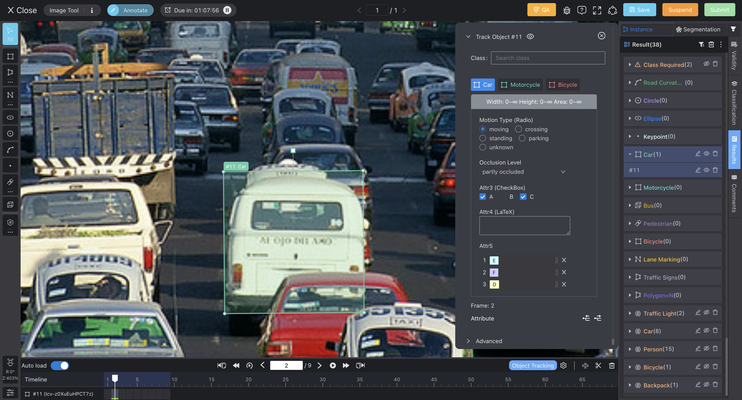
Task: Toggle the moving radio button
Action: click(483, 129)
